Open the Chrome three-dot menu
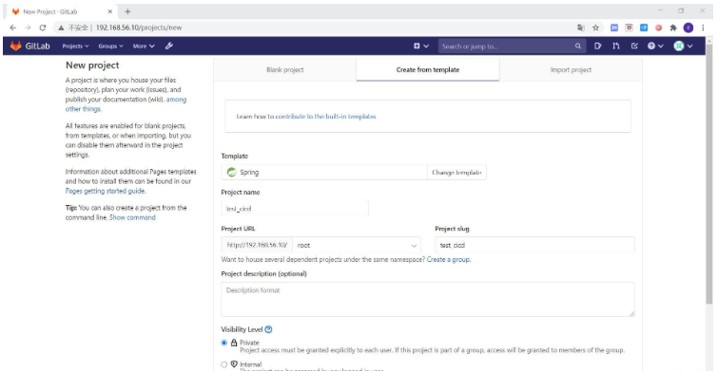 pos(703,28)
